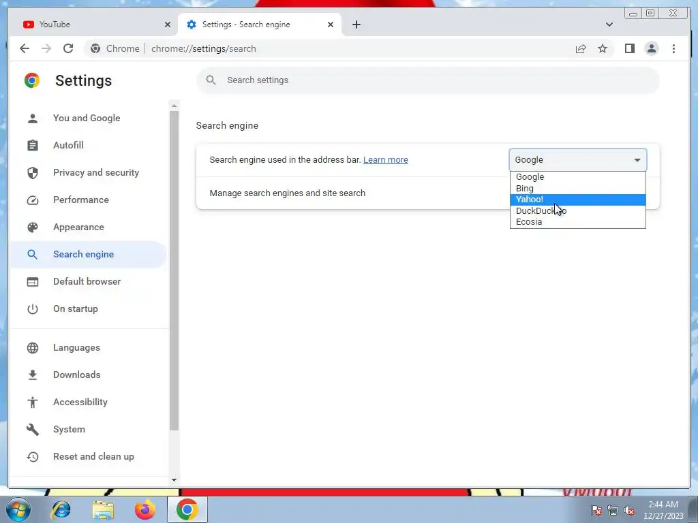Pick Ecosia from the dropdown list
Viewport: 698px width, 523px height.
[578, 222]
